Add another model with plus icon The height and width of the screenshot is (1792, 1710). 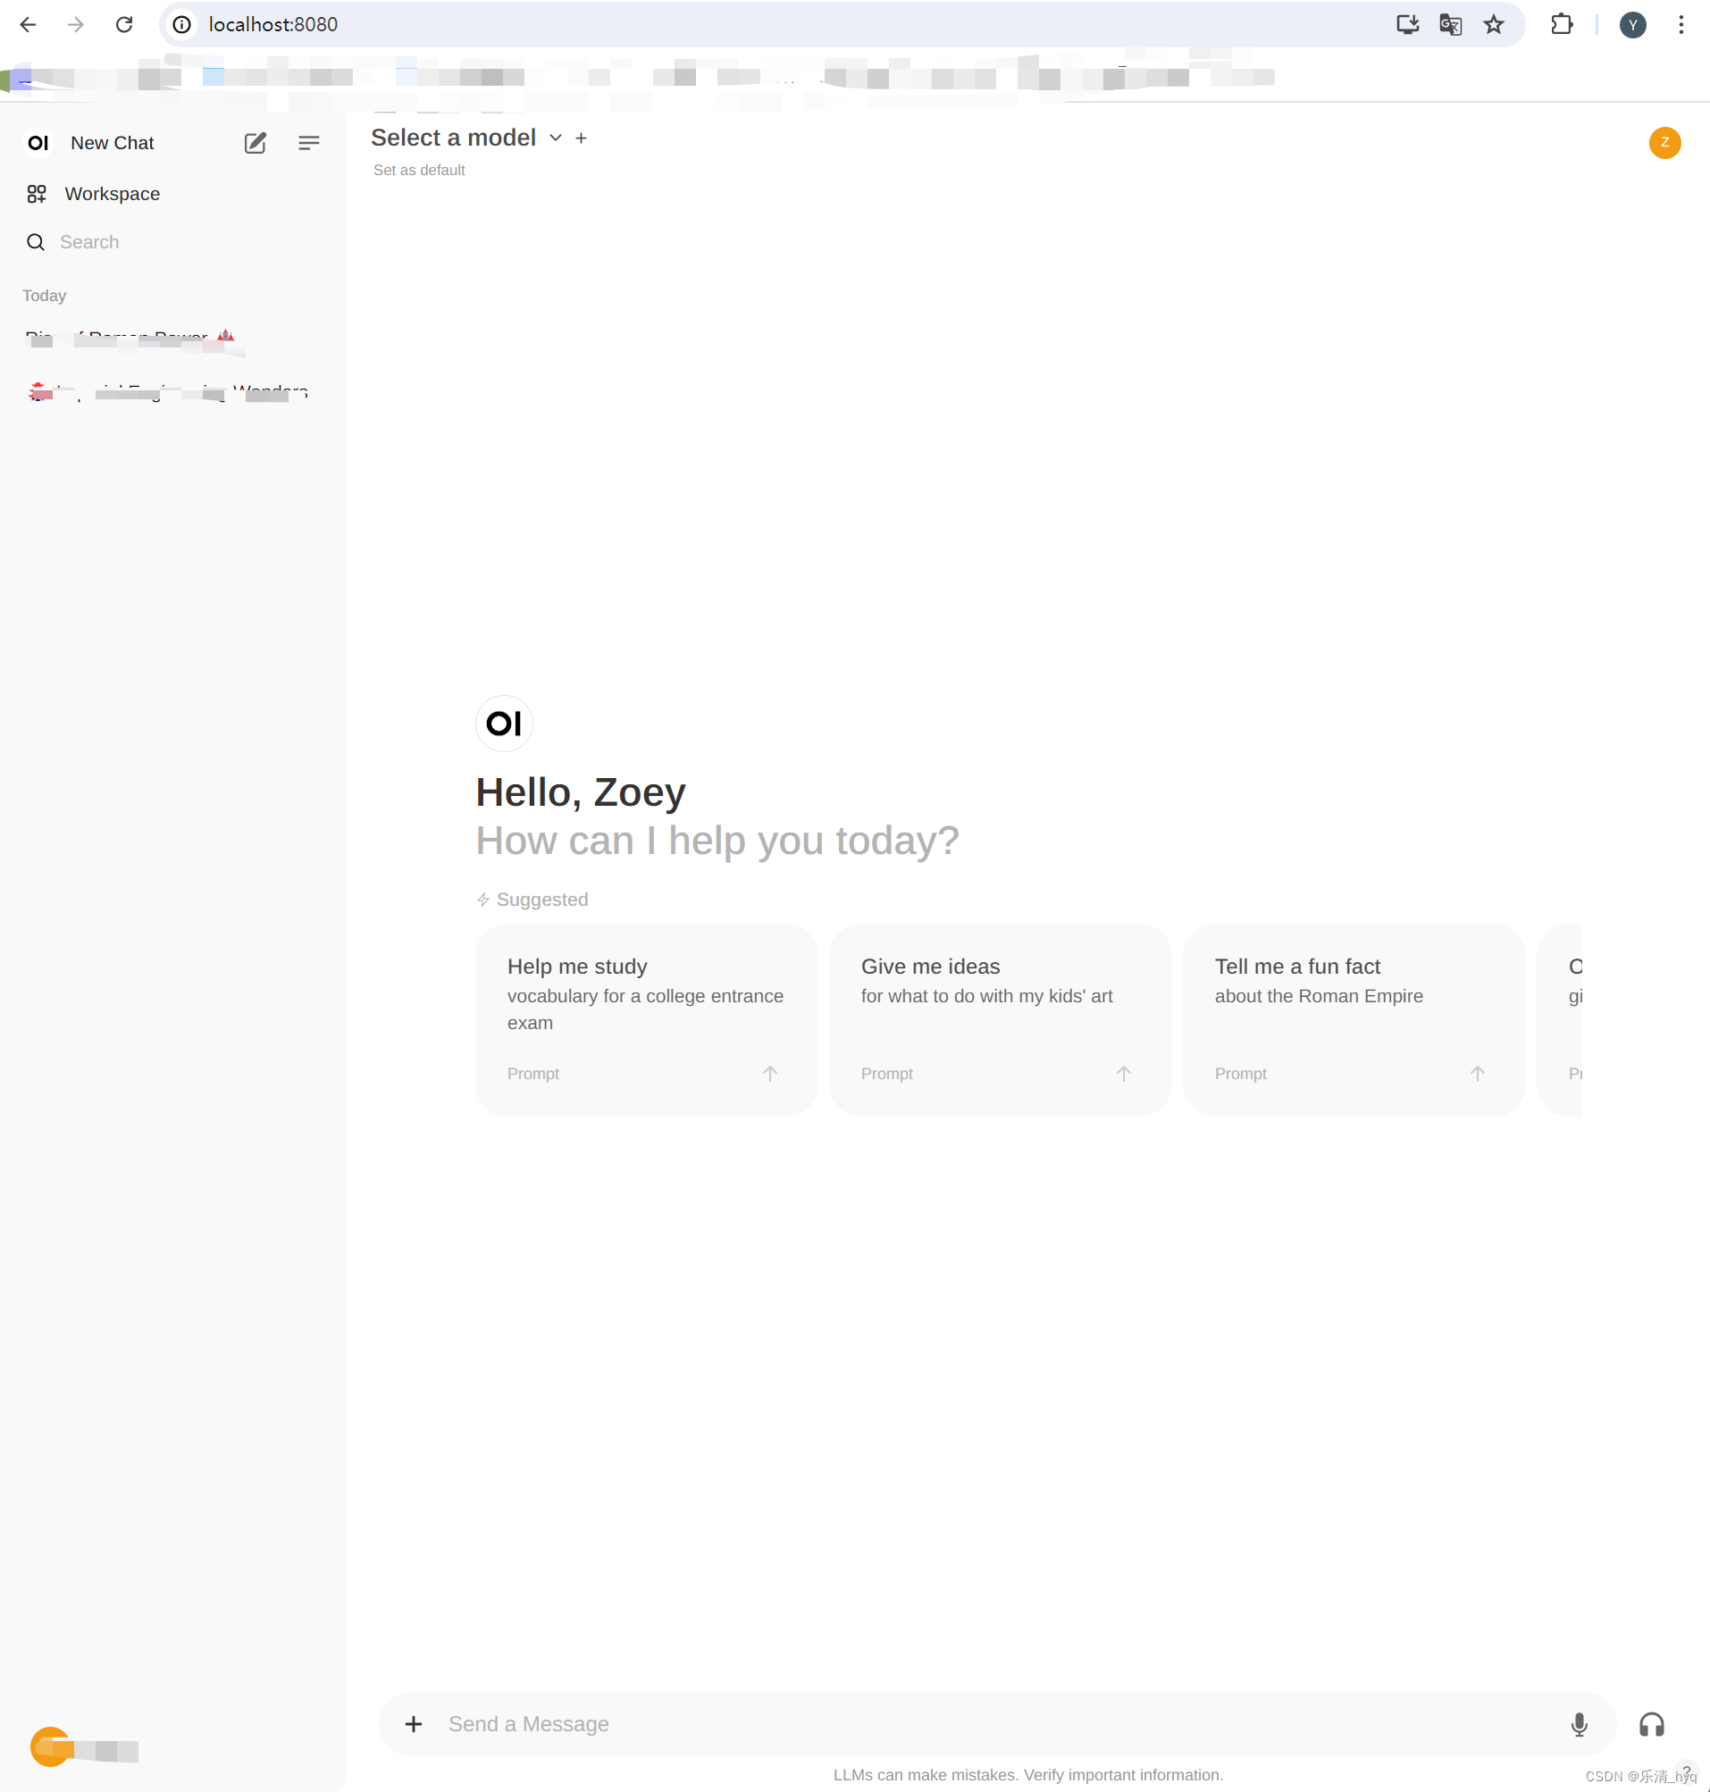[582, 138]
